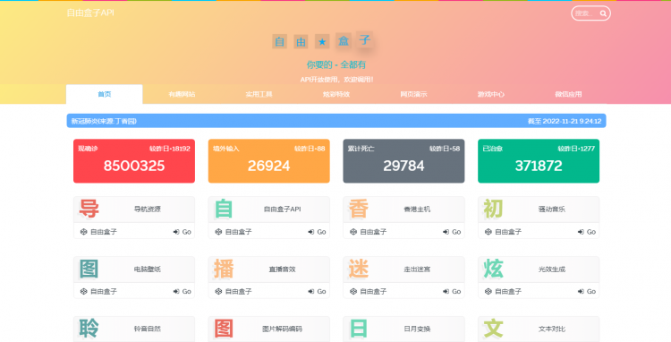671x342 pixels.
Task: Click the Go icon under 自由盒子API card
Action: [x=311, y=232]
